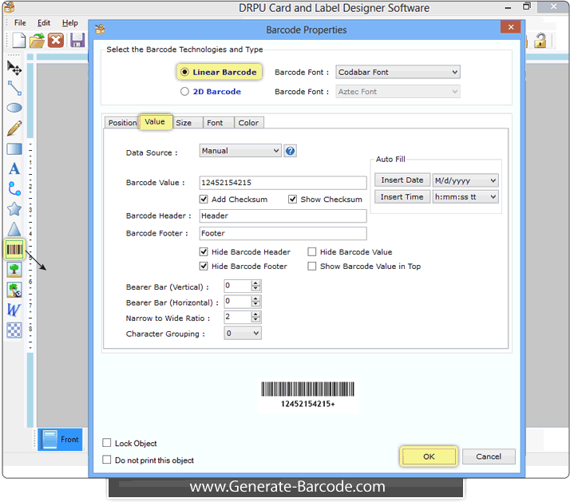Check the Lock Object checkbox
570x502 pixels.
tap(107, 443)
